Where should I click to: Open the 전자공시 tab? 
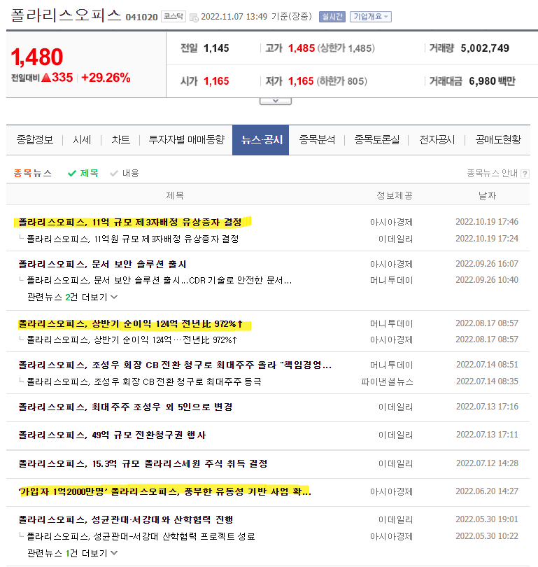437,140
